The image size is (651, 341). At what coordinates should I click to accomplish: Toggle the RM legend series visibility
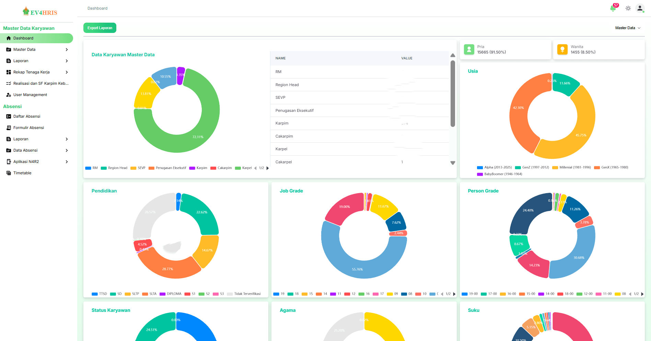pyautogui.click(x=92, y=168)
